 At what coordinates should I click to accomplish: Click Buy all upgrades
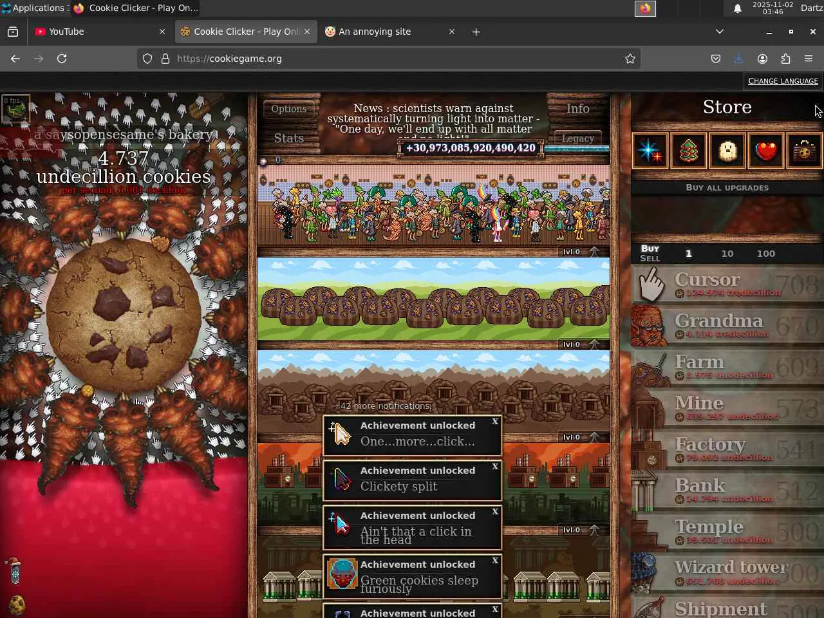pyautogui.click(x=727, y=187)
